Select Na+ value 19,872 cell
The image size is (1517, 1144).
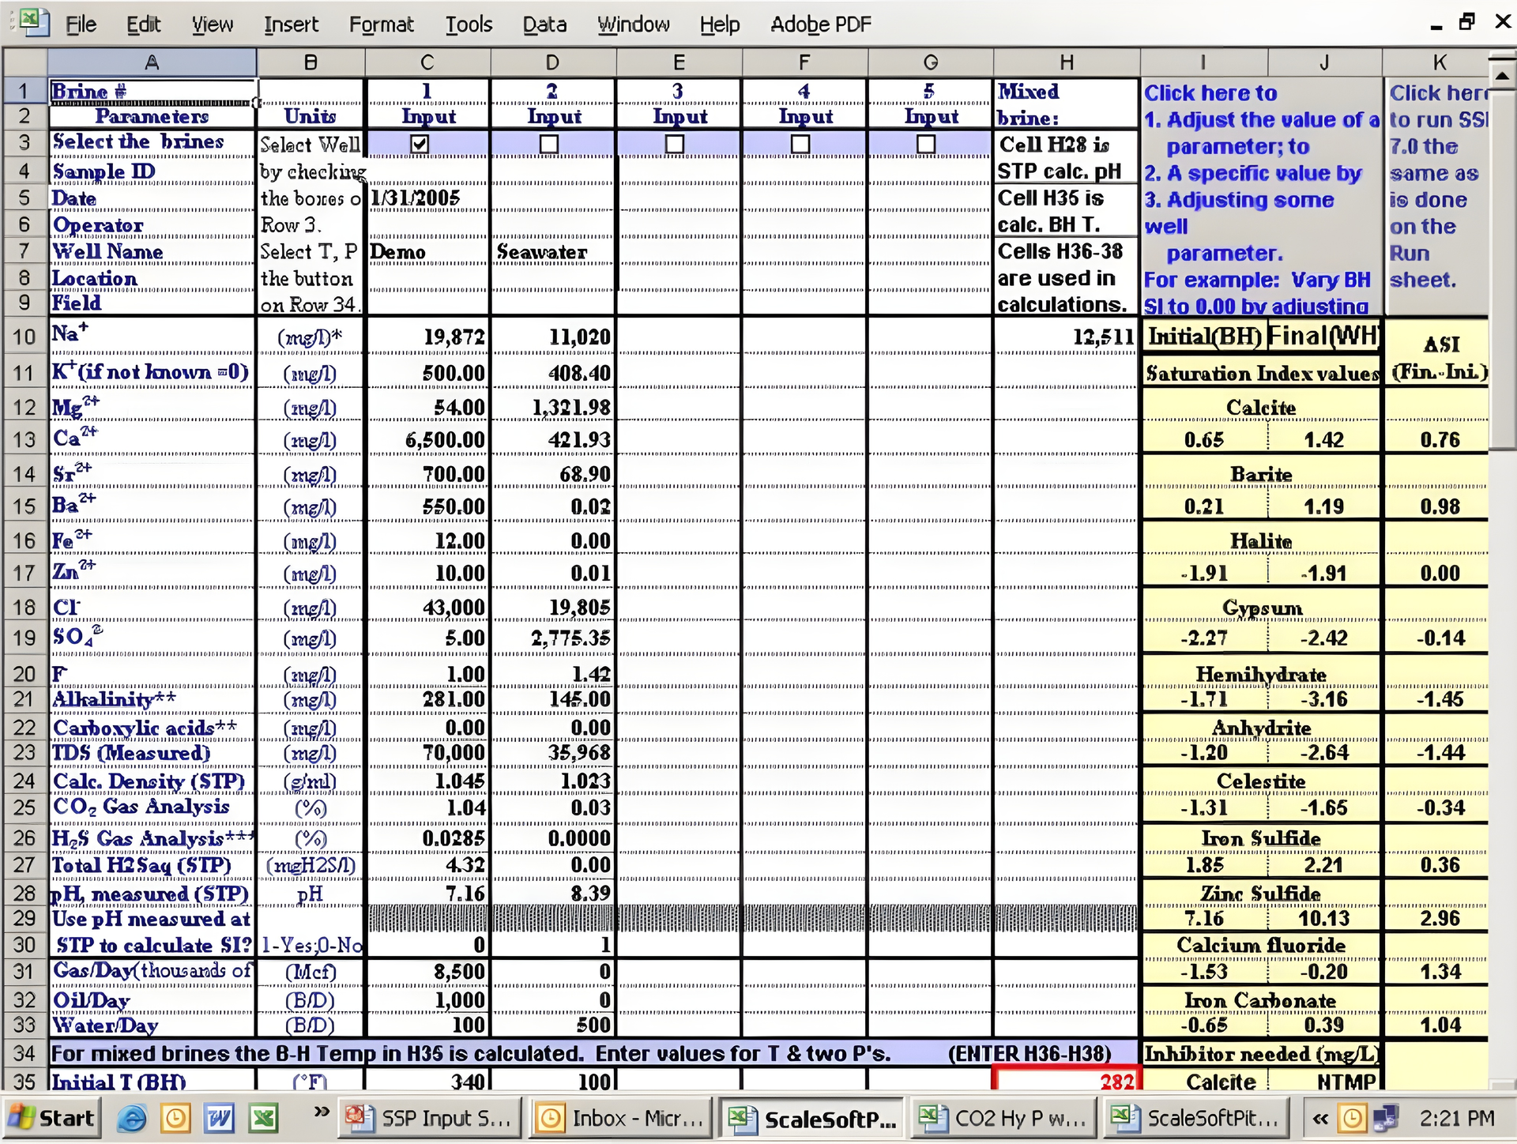pos(427,337)
